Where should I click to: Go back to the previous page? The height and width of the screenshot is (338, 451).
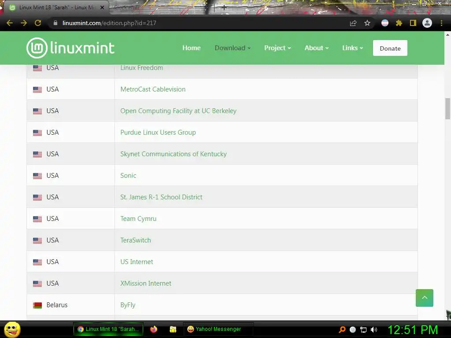pyautogui.click(x=10, y=23)
